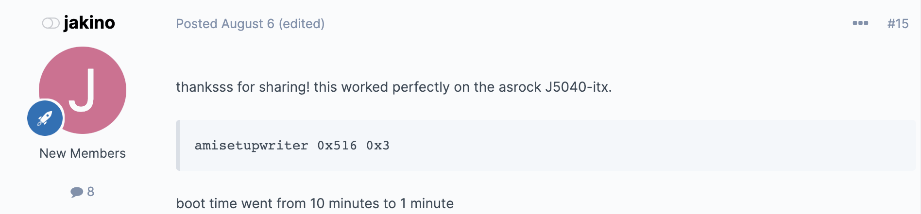
Task: Click the 'boot time went' sentence
Action: [x=315, y=203]
